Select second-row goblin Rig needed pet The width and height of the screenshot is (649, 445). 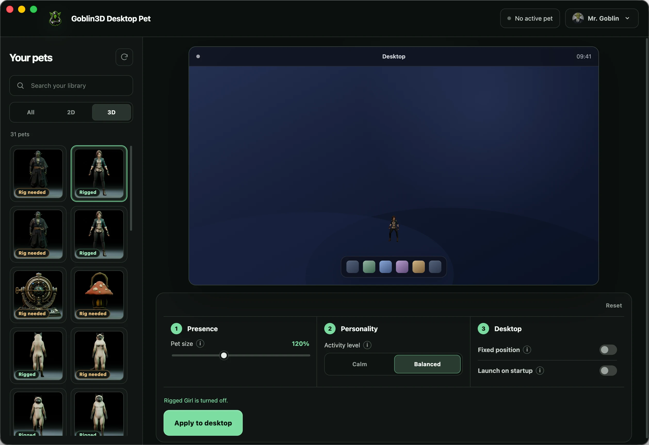(x=38, y=234)
